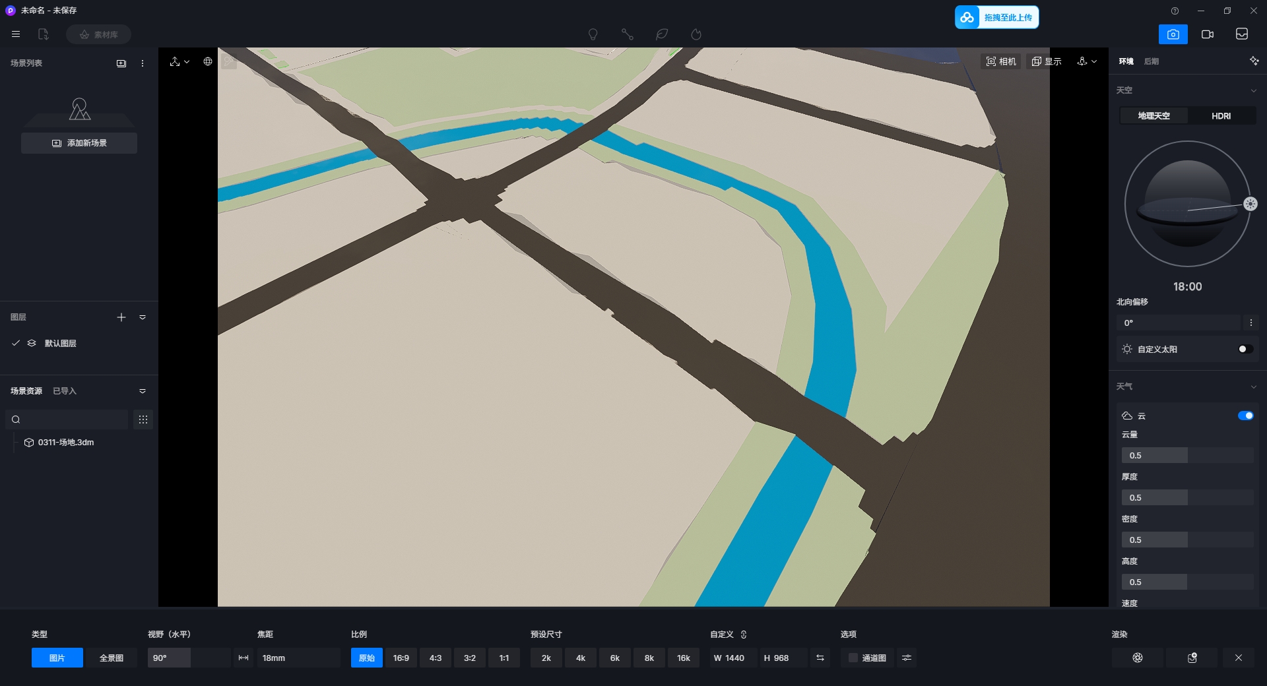Disable the clouds toggle switch
The height and width of the screenshot is (686, 1267).
pos(1245,416)
